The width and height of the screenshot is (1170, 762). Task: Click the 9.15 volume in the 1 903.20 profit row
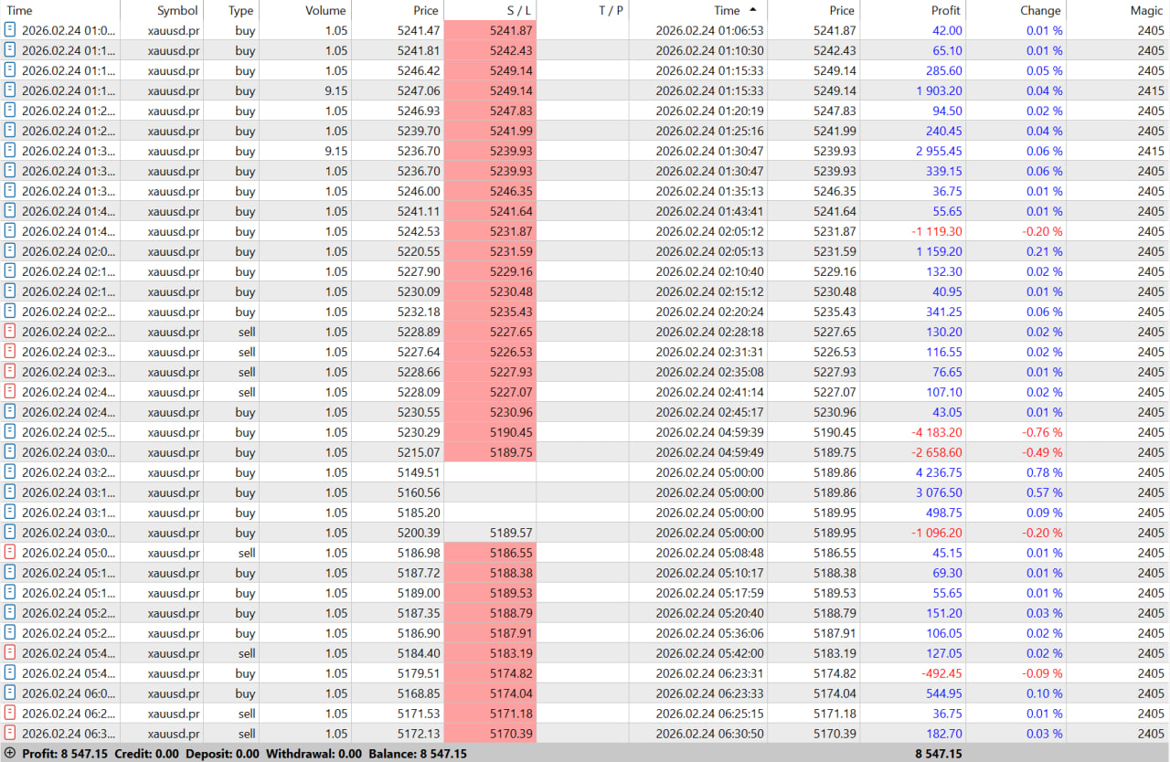[x=335, y=90]
